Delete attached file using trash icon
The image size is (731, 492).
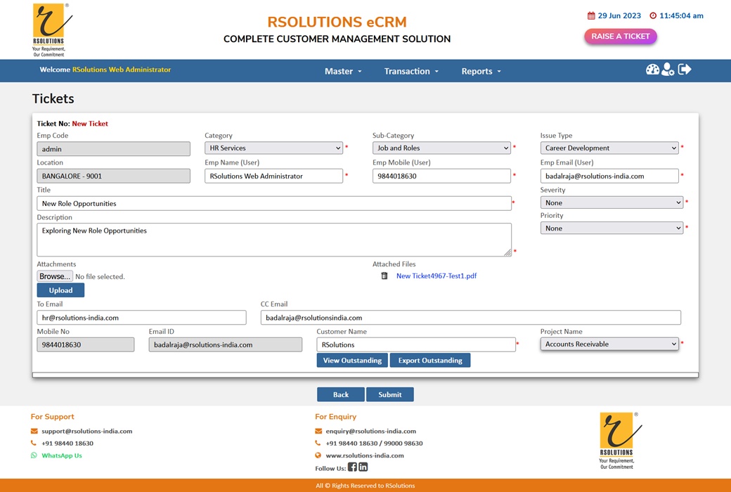384,276
